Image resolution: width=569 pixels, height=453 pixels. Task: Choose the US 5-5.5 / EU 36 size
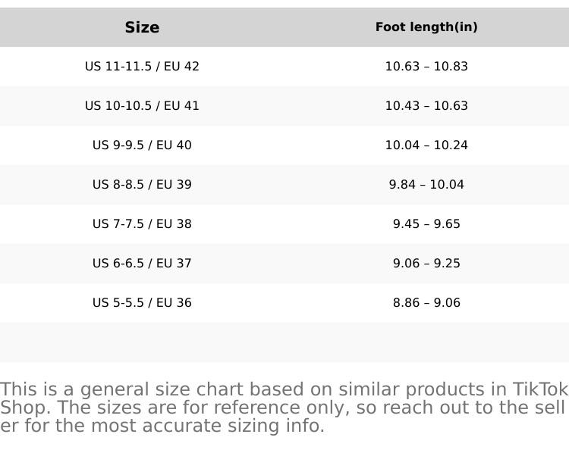142,303
